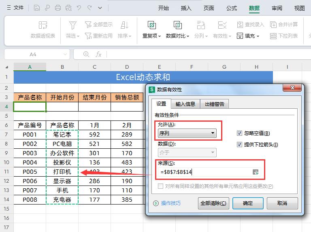Click cell with value 592
Image resolution: width=311 pixels, height=232 pixels.
(95, 135)
